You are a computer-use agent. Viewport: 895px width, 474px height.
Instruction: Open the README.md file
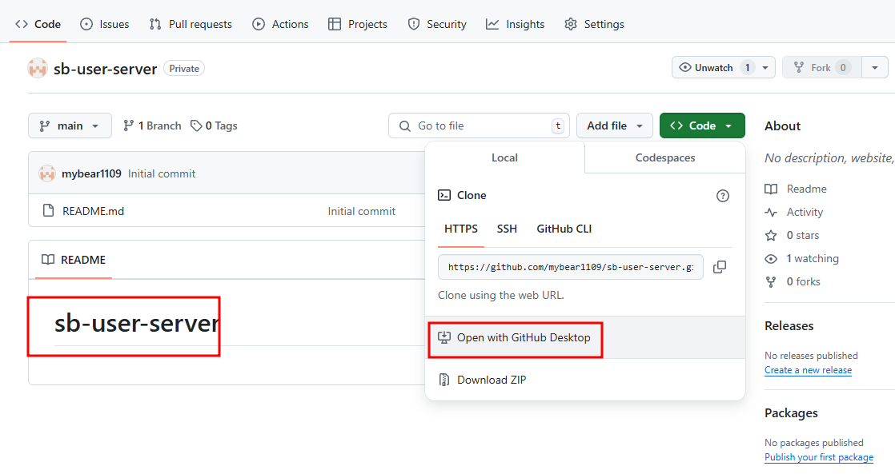(x=93, y=211)
